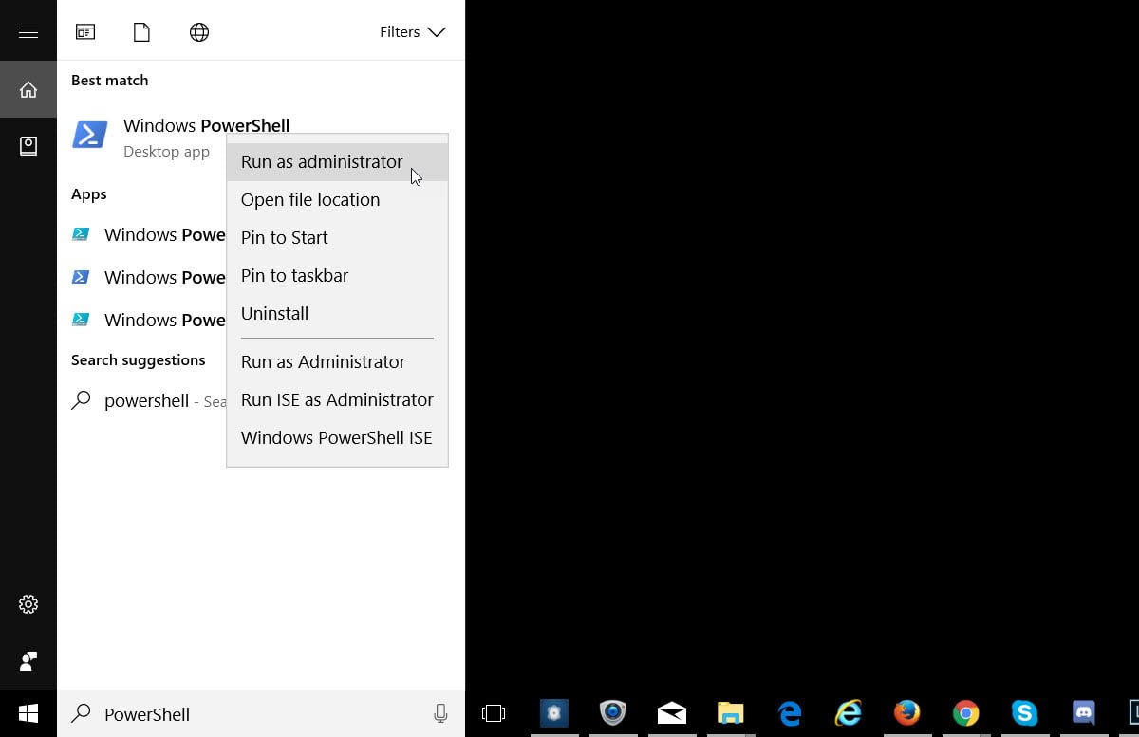Open the Mail app on taskbar
The width and height of the screenshot is (1139, 737).
pos(671,713)
